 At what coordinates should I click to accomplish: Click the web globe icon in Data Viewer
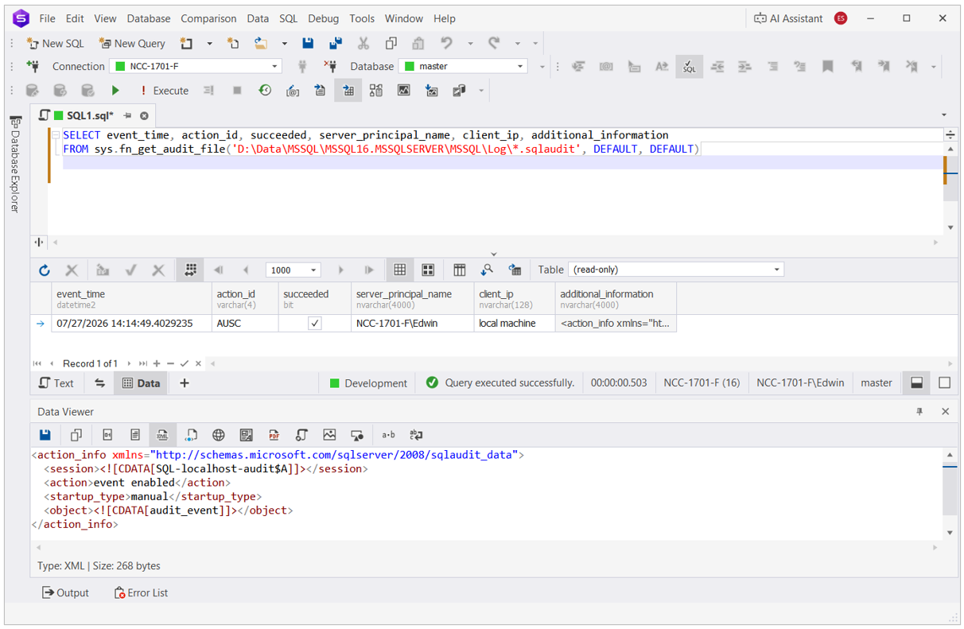click(219, 435)
